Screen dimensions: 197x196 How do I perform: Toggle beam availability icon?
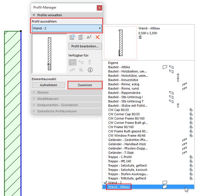click(x=81, y=62)
